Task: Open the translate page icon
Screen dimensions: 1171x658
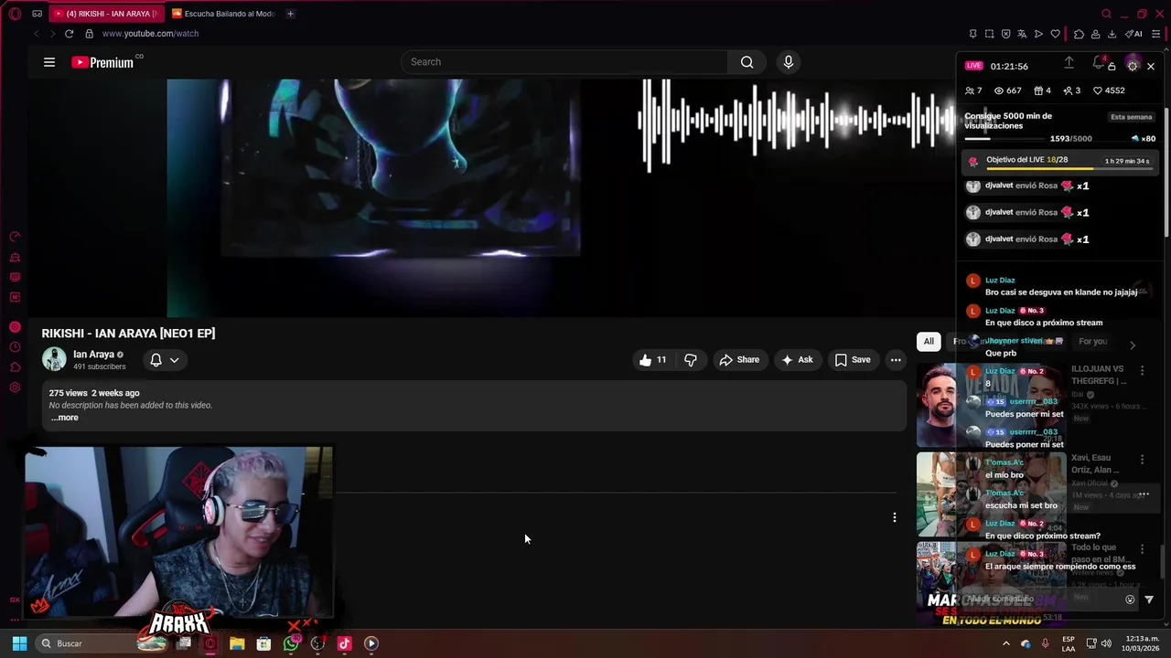Action: [x=1022, y=34]
